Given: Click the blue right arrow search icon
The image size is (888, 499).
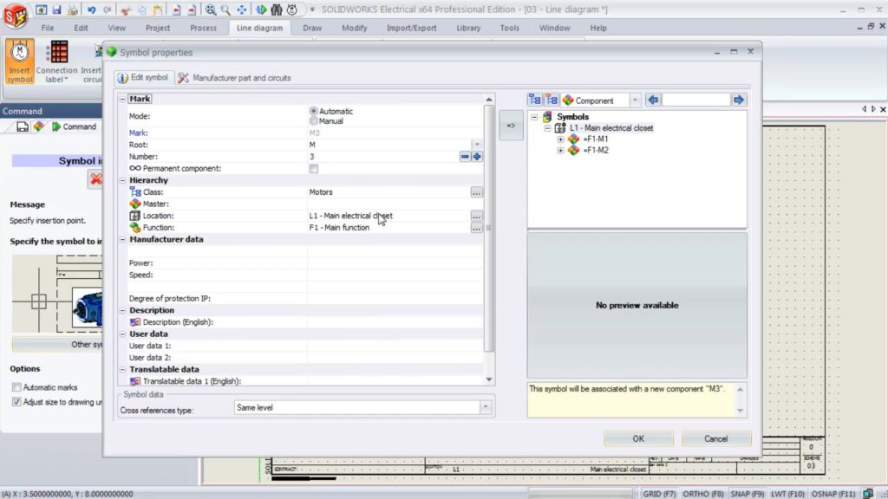Looking at the screenshot, I should point(739,100).
